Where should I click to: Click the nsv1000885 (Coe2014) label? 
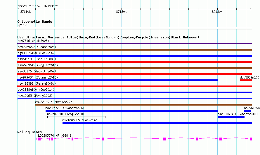tap(80, 120)
